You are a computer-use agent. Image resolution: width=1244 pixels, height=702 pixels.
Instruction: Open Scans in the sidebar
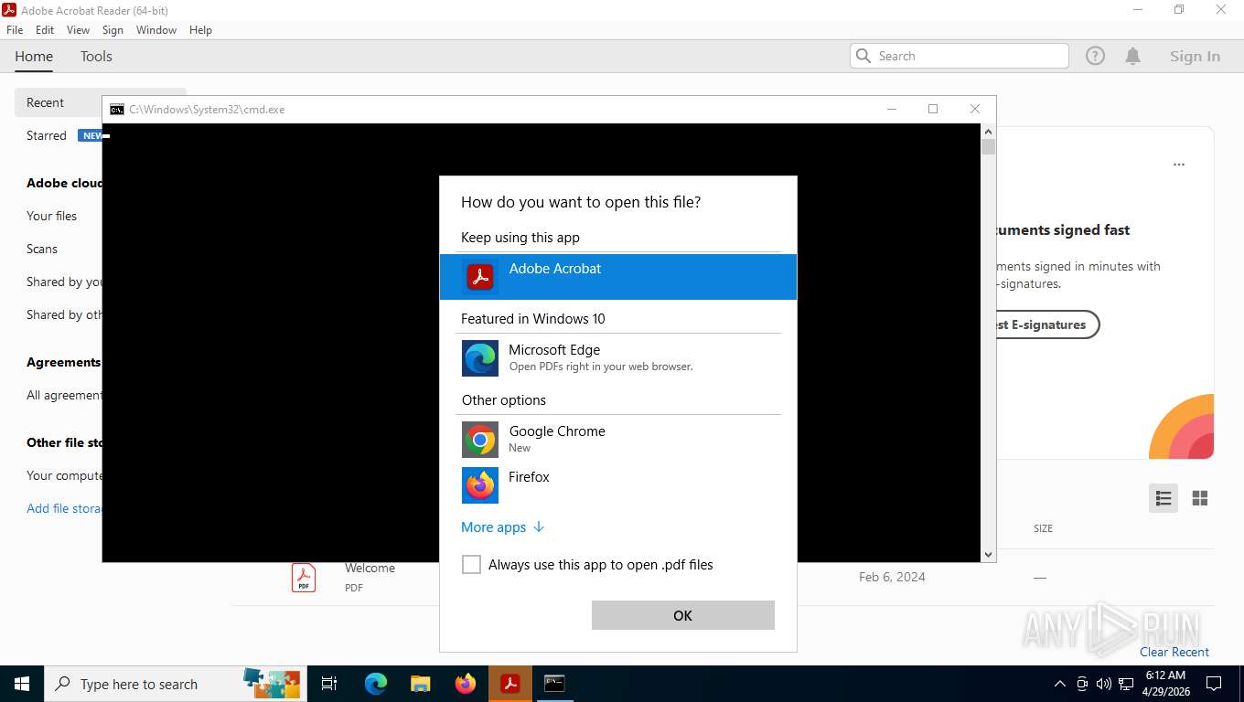[x=42, y=249]
